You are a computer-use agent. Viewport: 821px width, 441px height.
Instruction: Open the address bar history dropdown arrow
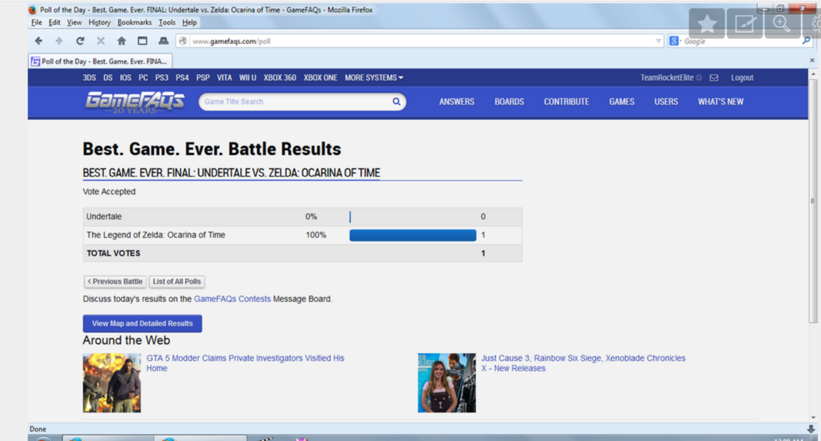click(658, 41)
